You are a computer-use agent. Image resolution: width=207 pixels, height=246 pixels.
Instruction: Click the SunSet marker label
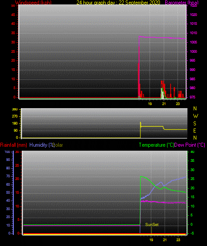tap(151, 225)
